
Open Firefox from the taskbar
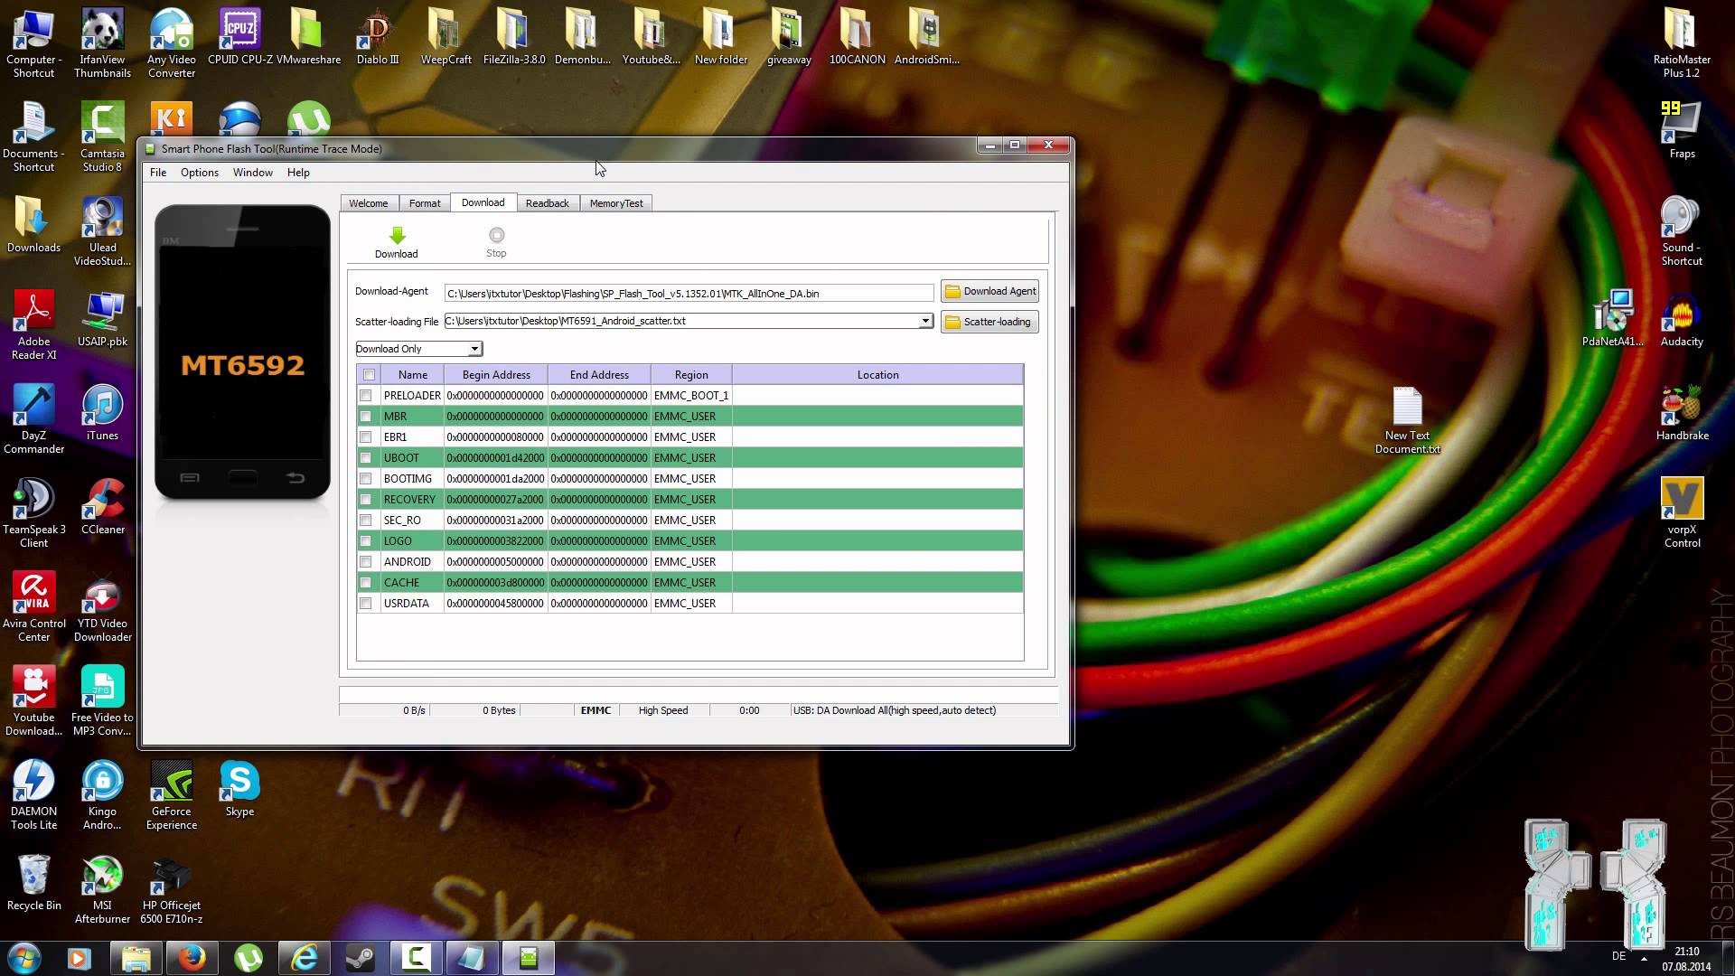point(192,958)
